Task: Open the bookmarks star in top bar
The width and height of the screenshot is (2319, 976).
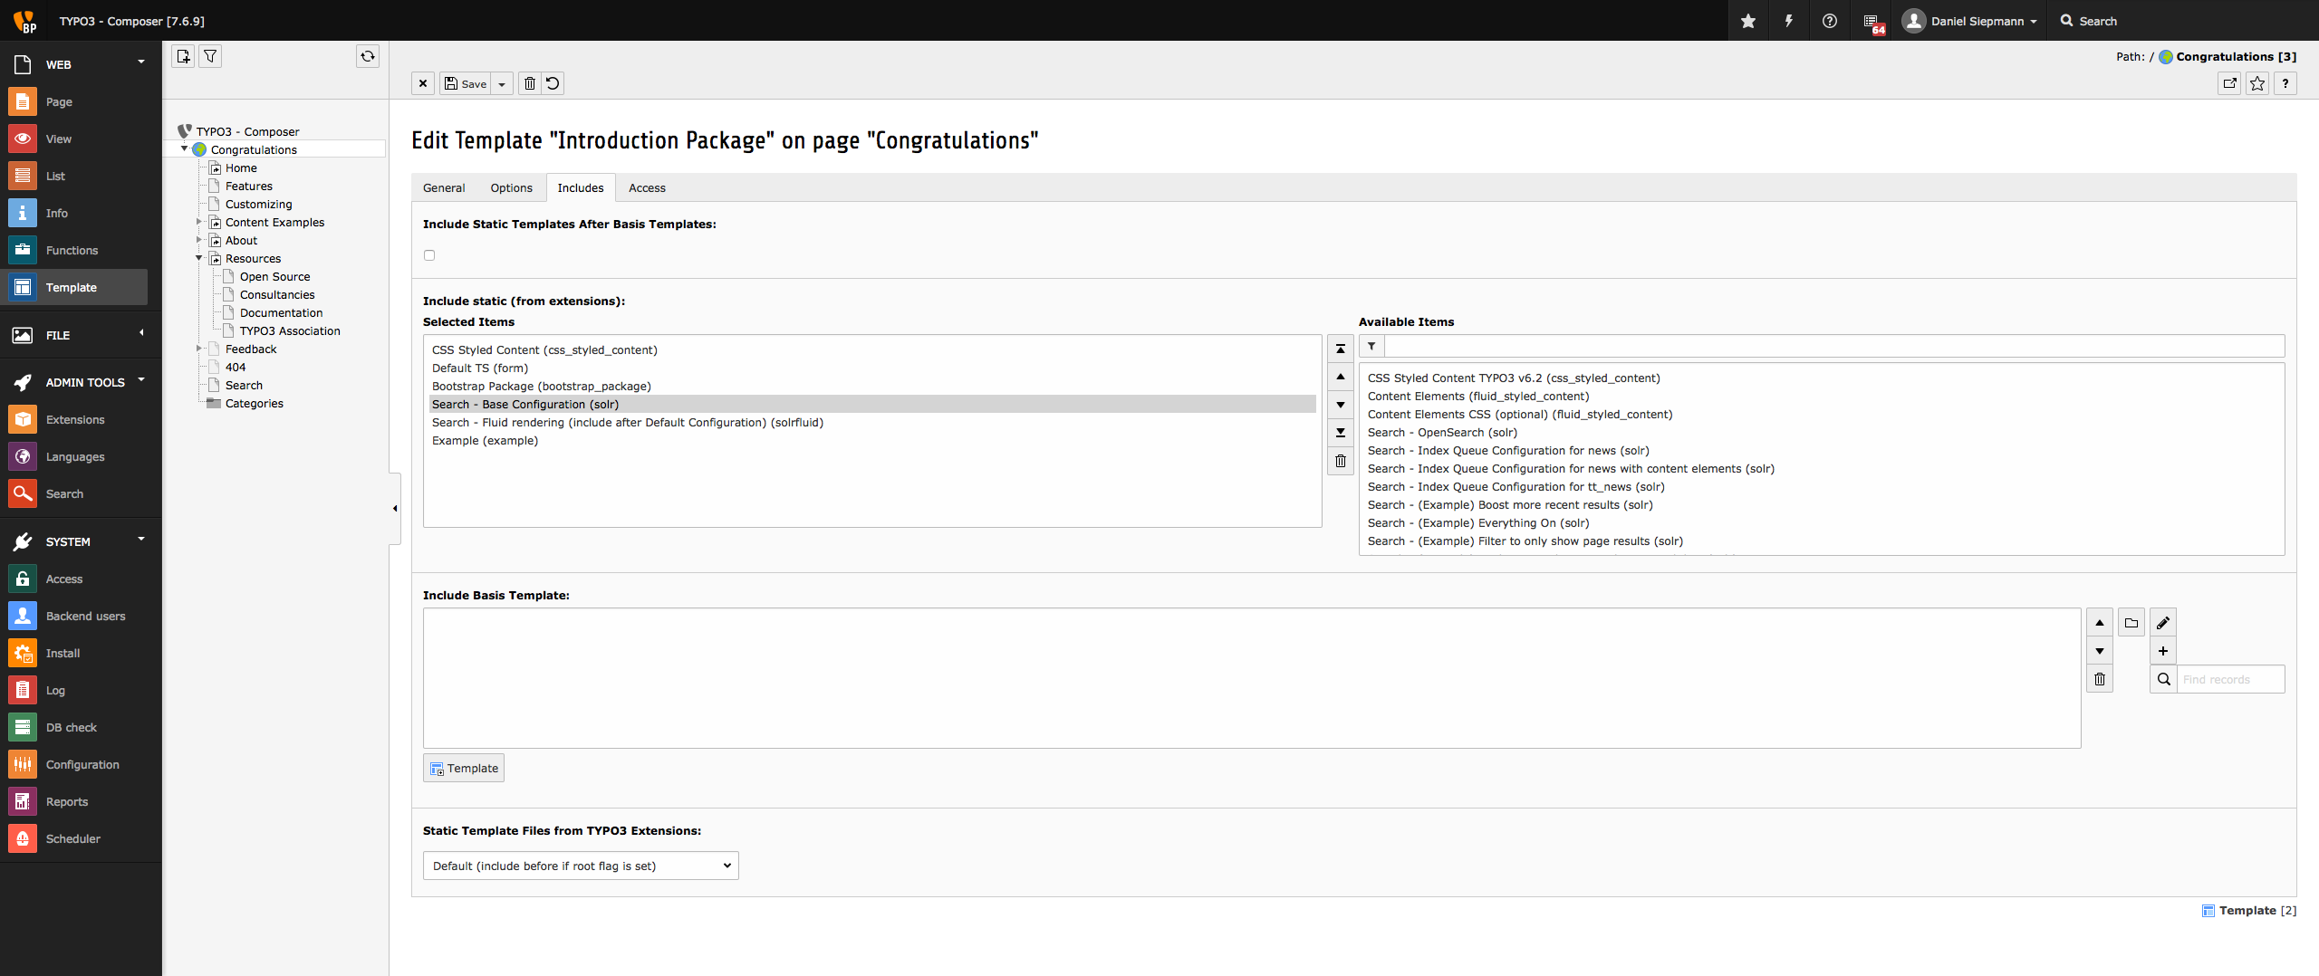Action: pyautogui.click(x=1748, y=21)
